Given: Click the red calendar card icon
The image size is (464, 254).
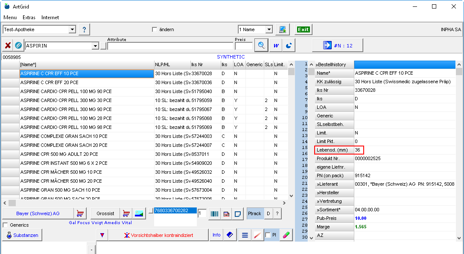Looking at the screenshot, I should (x=226, y=214).
